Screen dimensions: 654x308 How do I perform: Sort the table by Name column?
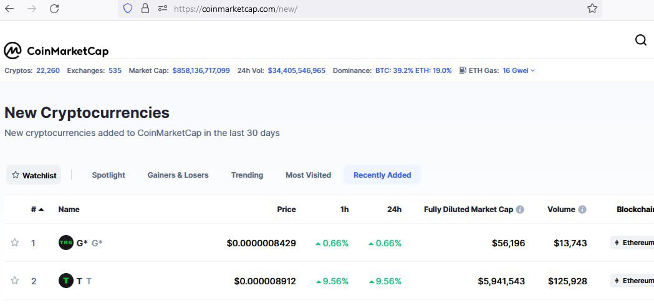coord(69,209)
